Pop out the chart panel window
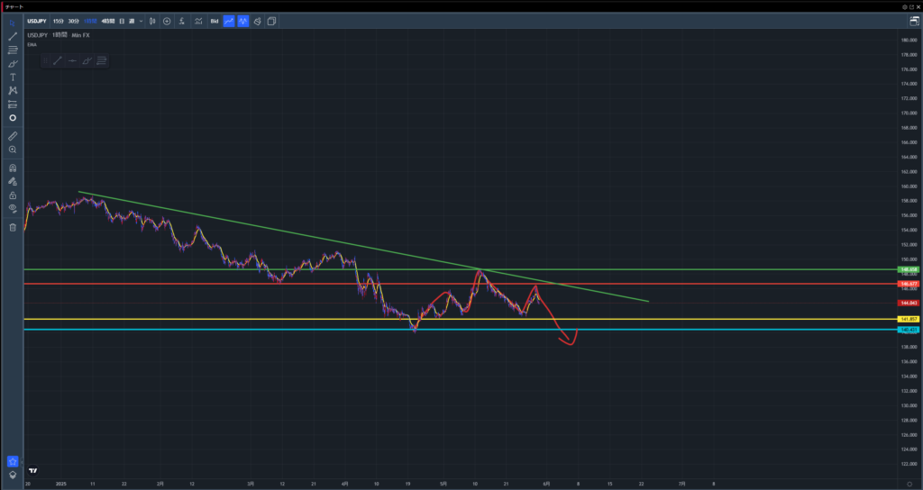Screen dimensions: 923x490 (x=911, y=7)
